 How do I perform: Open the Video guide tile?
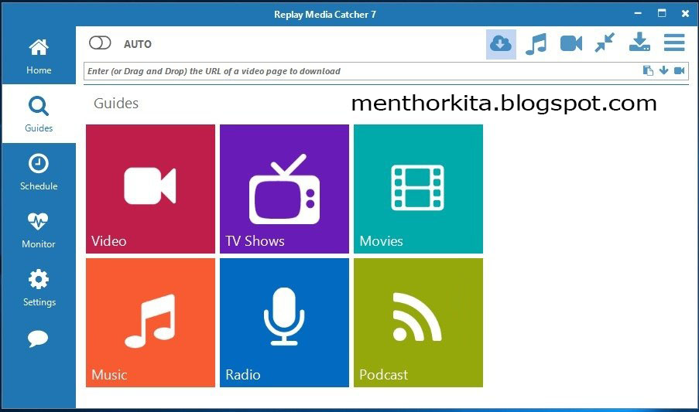pyautogui.click(x=150, y=189)
